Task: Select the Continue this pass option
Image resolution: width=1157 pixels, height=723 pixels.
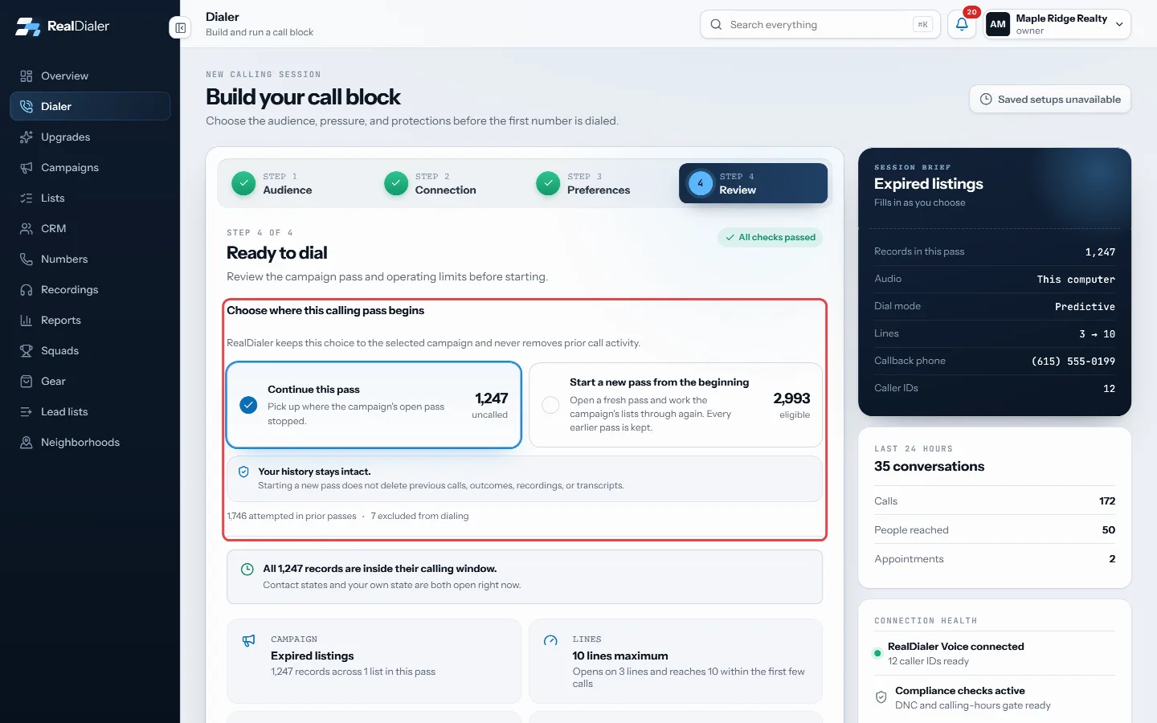Action: (374, 405)
